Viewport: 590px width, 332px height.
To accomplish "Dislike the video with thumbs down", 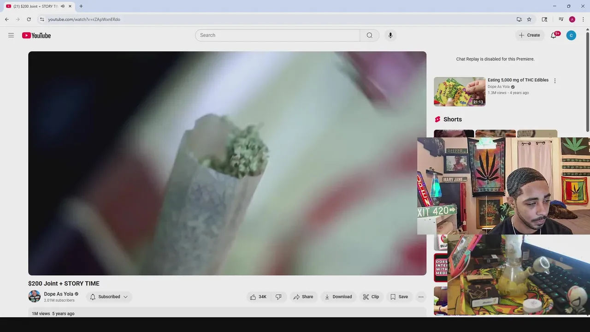I will [278, 297].
